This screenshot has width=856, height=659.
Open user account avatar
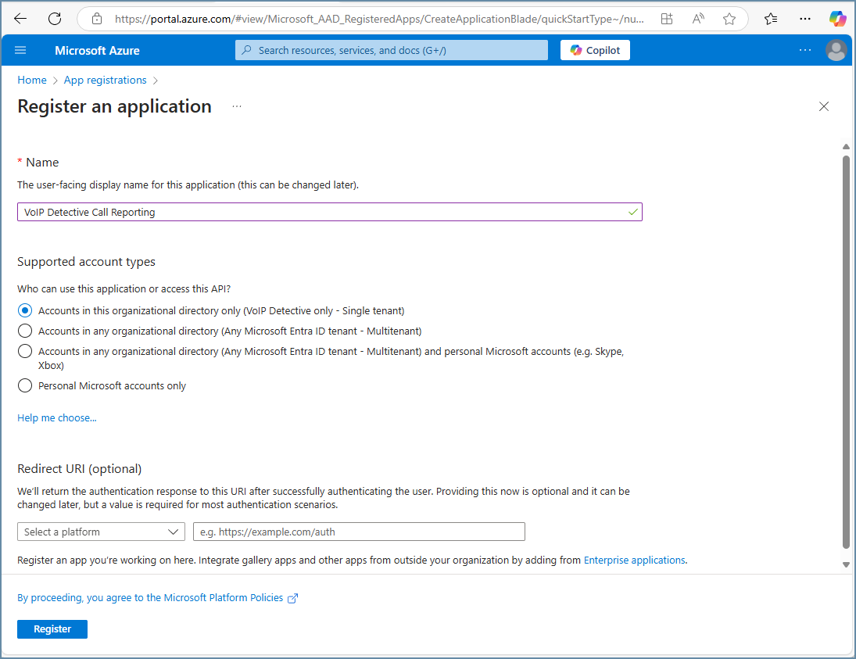(x=836, y=50)
